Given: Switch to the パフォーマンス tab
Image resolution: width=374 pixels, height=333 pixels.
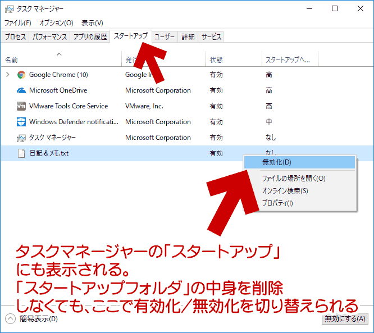Looking at the screenshot, I should point(50,37).
